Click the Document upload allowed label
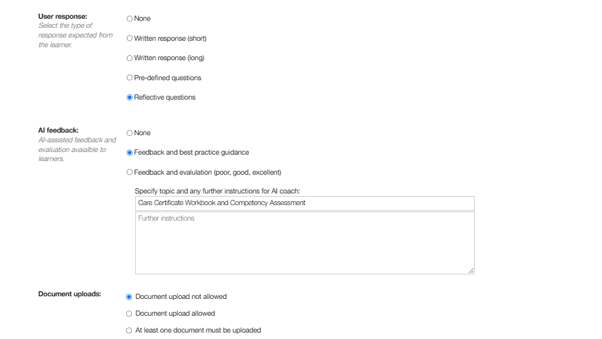 pos(175,314)
